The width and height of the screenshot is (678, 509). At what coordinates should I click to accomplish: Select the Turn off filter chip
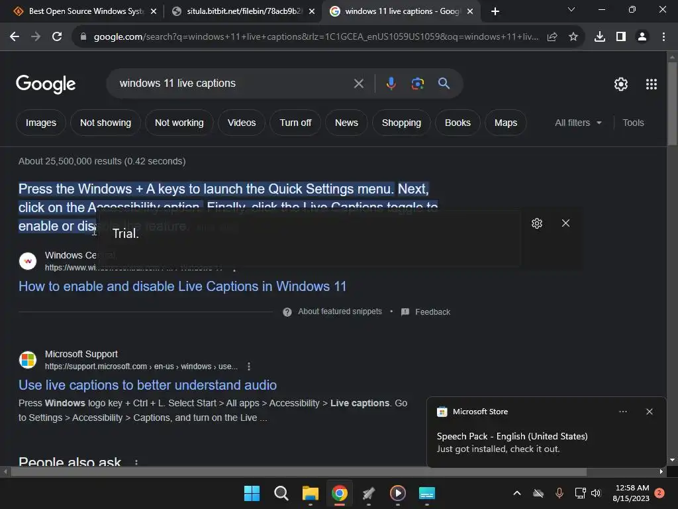tap(295, 123)
